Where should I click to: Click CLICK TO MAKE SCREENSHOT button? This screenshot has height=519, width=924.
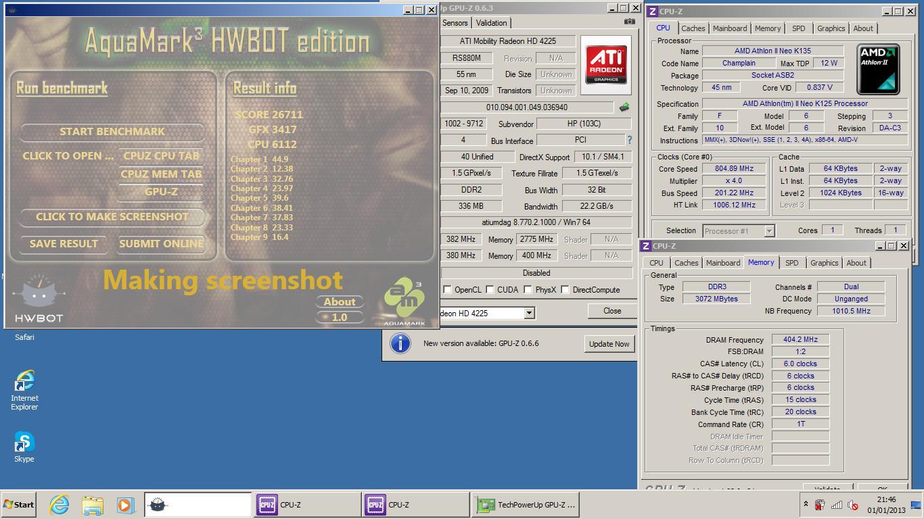(112, 217)
